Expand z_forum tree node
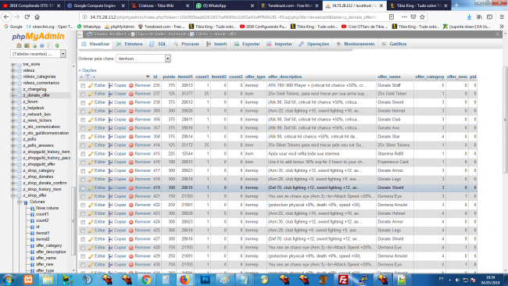Viewport: 508px width, 286px height. click(x=13, y=102)
